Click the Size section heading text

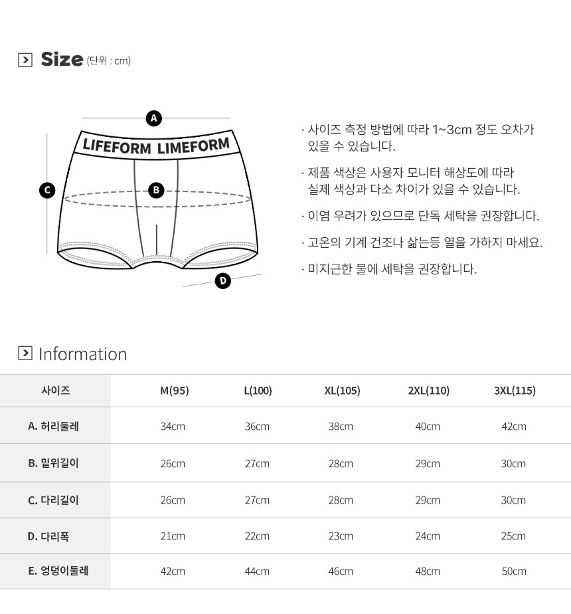62,59
